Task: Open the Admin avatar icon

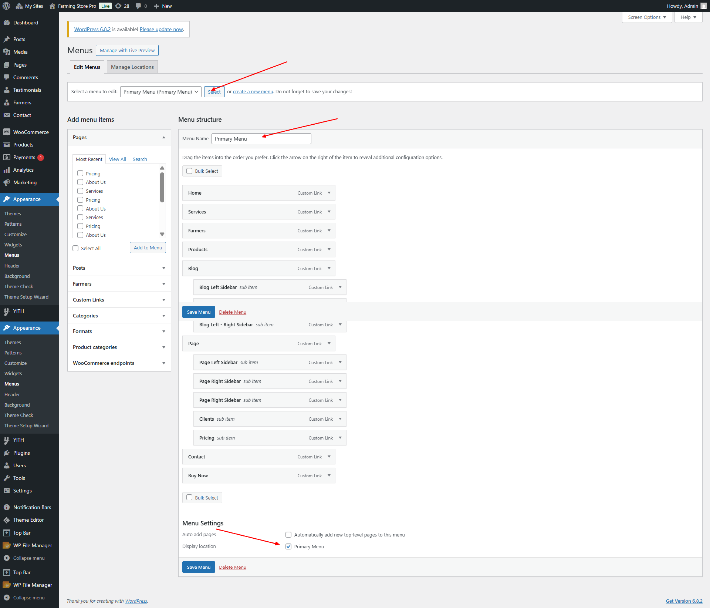Action: (x=704, y=6)
